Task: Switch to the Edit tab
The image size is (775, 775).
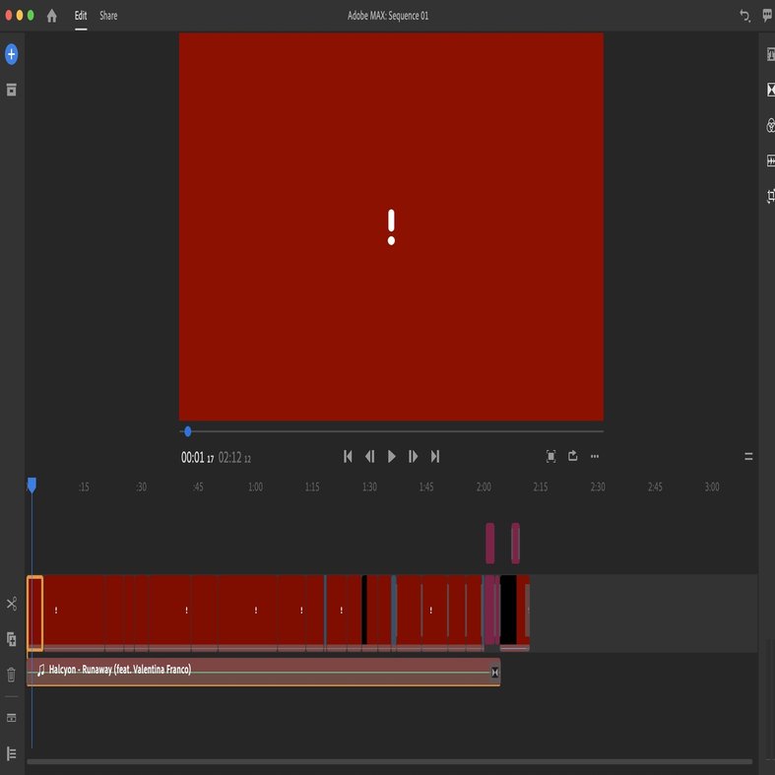Action: [x=81, y=16]
